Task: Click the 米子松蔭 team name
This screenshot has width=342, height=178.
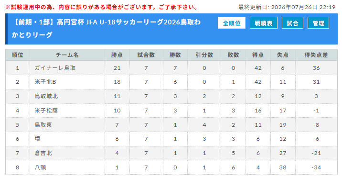Action: click(46, 111)
